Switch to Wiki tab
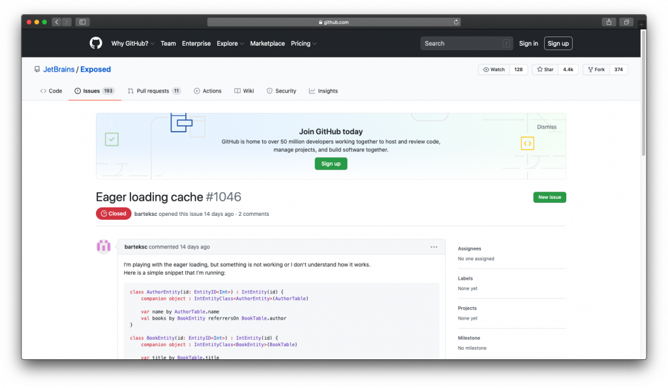Screen dimensions: 668x388 tap(244, 91)
